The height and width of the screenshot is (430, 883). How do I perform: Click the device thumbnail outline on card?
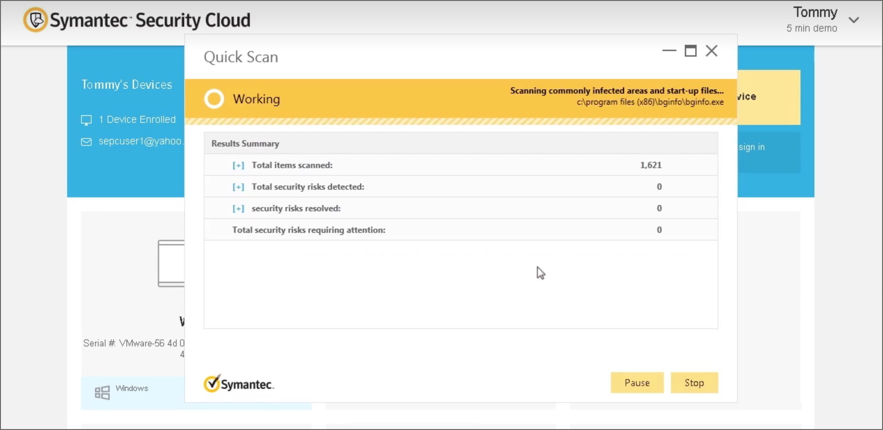tap(171, 263)
